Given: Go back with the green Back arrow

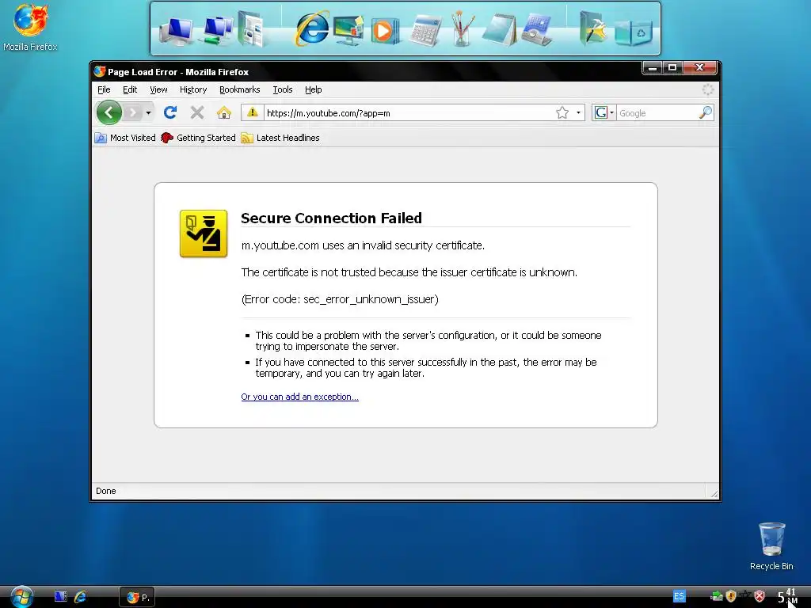Looking at the screenshot, I should coord(109,112).
